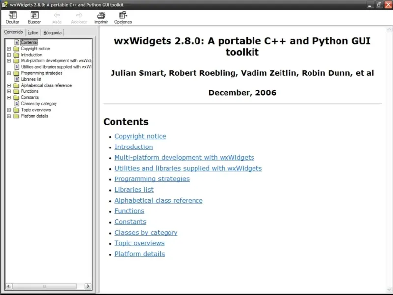The image size is (393, 295).
Task: Open the Constants link in page
Action: [x=130, y=222]
